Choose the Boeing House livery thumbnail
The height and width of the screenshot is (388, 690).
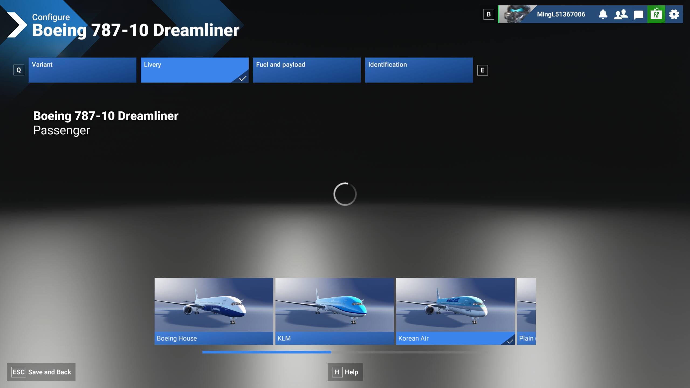pos(214,311)
